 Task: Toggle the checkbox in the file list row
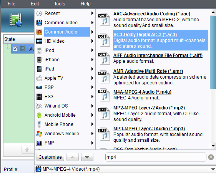[x=15, y=49]
